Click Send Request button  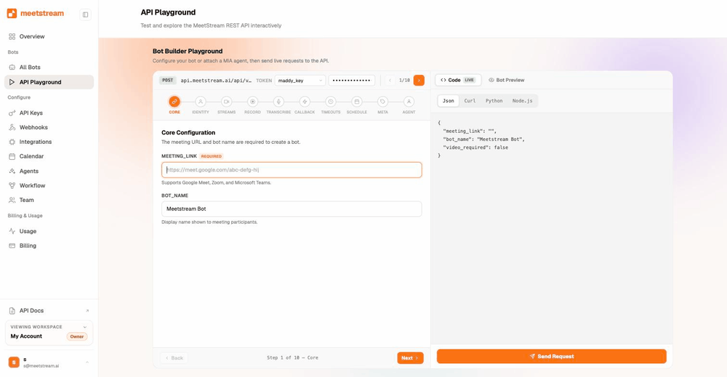click(x=551, y=356)
